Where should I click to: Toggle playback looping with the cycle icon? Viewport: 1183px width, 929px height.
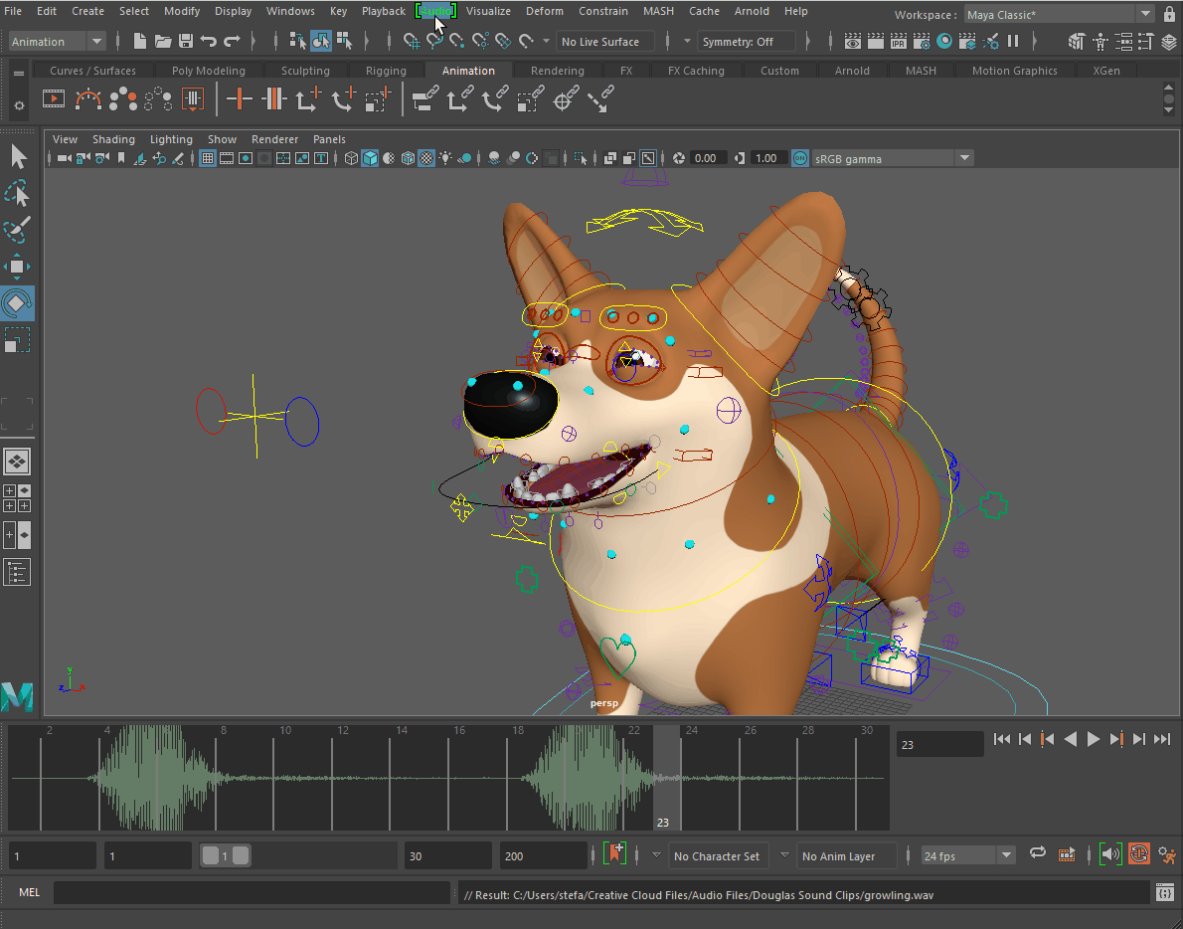(1038, 853)
